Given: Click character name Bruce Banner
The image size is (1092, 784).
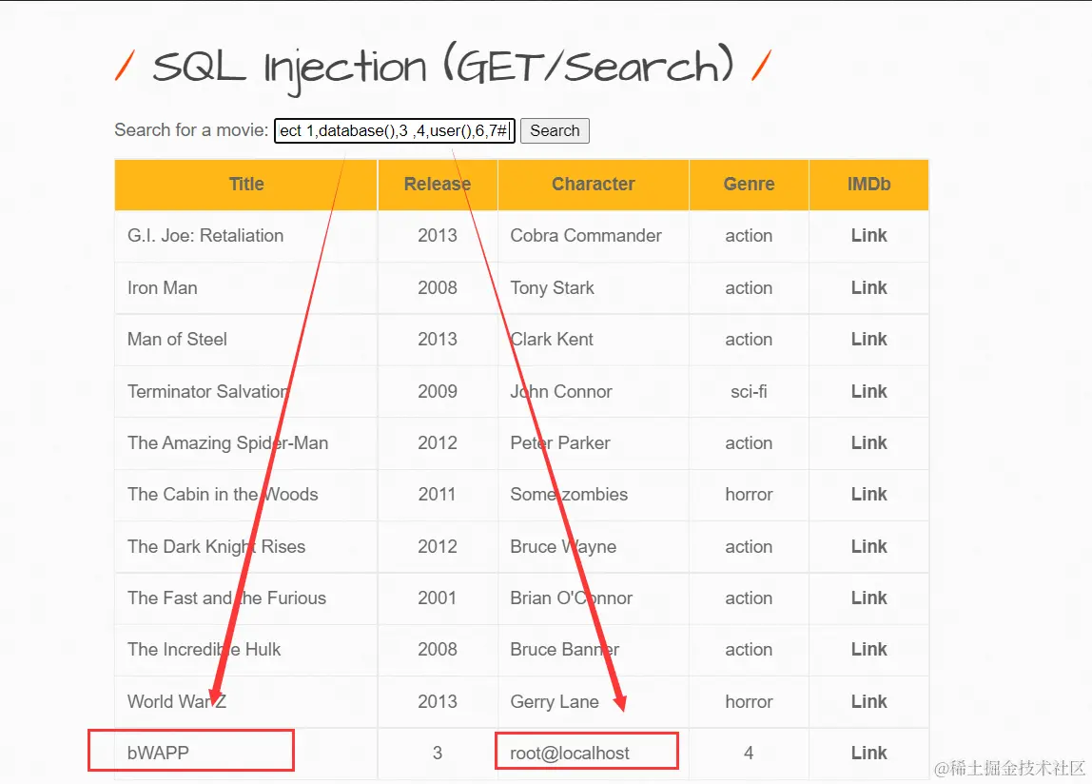Looking at the screenshot, I should click(565, 650).
